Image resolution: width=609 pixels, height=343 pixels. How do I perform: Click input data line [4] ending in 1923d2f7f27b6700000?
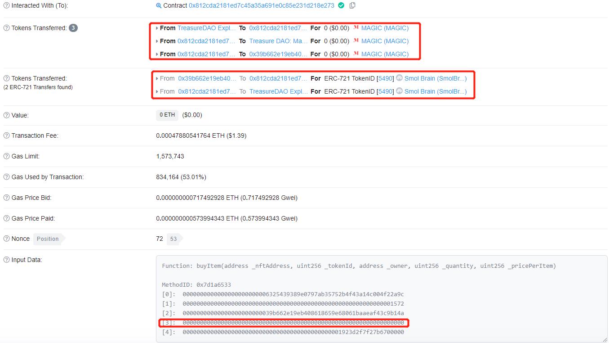[283, 332]
